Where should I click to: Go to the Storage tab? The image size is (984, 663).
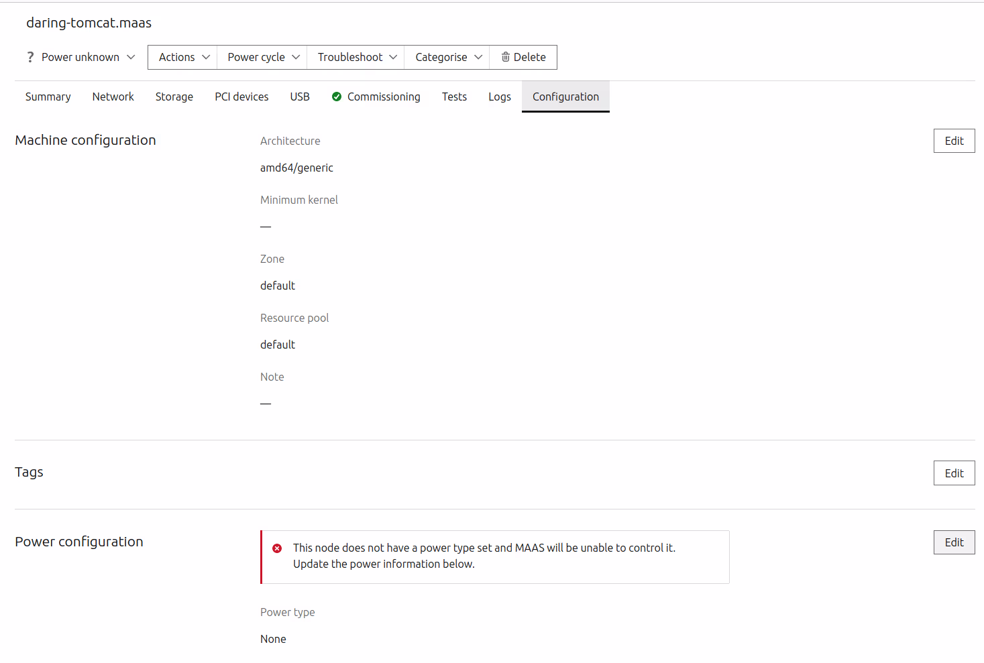(174, 97)
